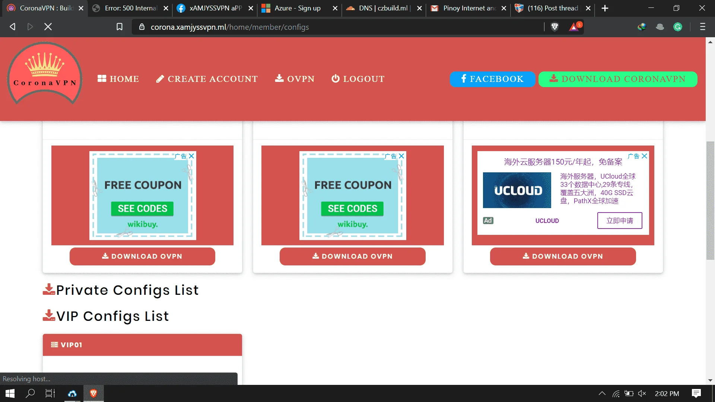Open the network icon in system tray
Viewport: 715px width, 402px height.
pos(616,393)
